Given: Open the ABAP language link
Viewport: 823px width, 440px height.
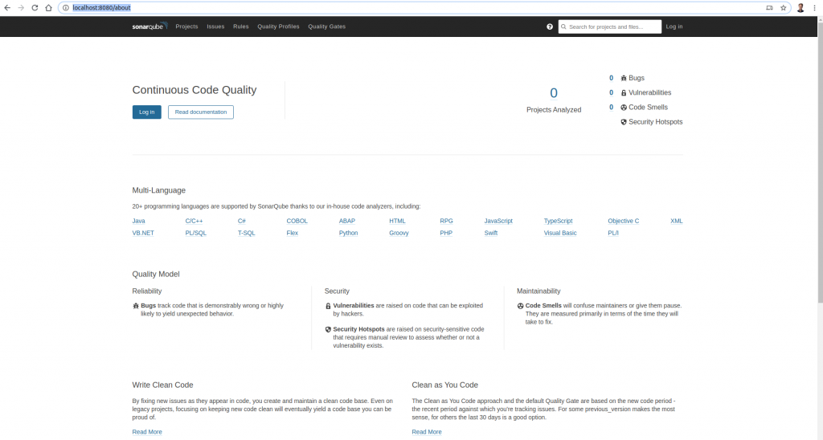Looking at the screenshot, I should tap(347, 222).
